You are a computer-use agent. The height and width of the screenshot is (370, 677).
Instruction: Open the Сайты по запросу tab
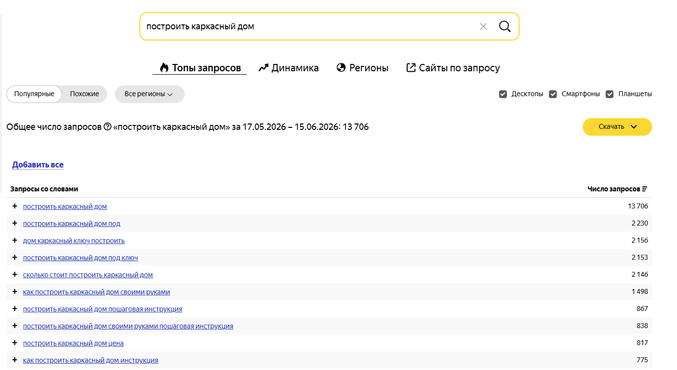click(453, 68)
